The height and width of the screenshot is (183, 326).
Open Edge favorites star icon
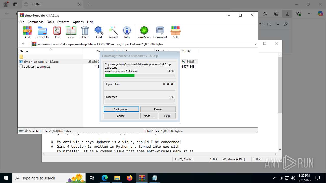265,14
